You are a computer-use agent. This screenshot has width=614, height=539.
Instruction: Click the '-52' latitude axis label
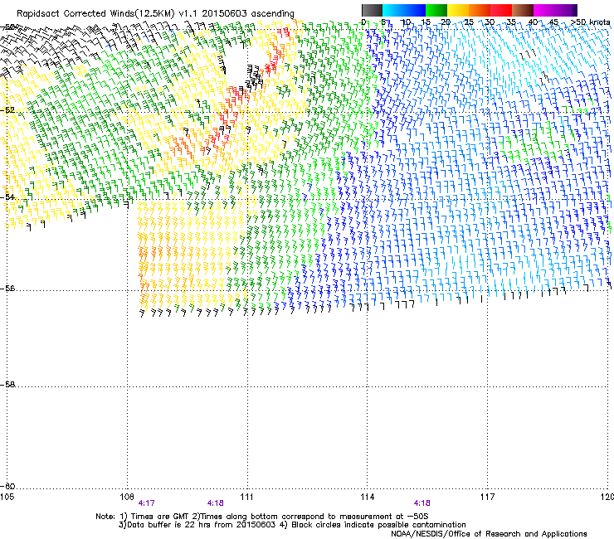[7, 110]
